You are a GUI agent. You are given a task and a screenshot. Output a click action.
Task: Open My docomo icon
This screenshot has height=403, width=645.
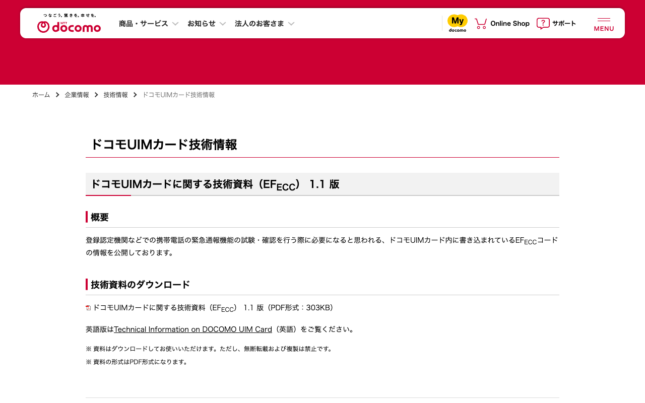point(458,23)
